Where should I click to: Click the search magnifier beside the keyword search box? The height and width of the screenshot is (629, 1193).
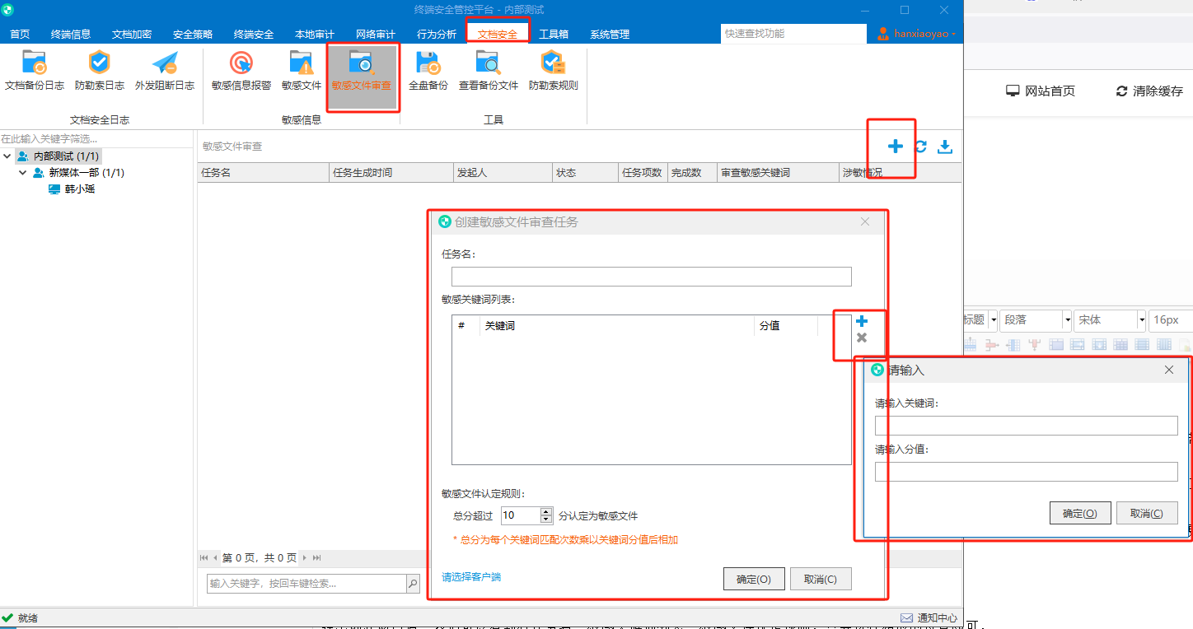(x=413, y=584)
